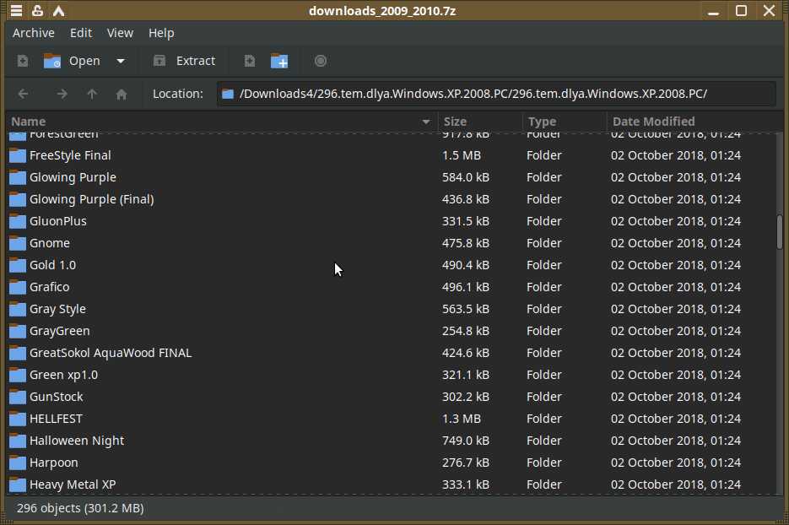Select the Green xp1.0 folder icon
Viewport: 789px width, 525px height.
tap(18, 375)
